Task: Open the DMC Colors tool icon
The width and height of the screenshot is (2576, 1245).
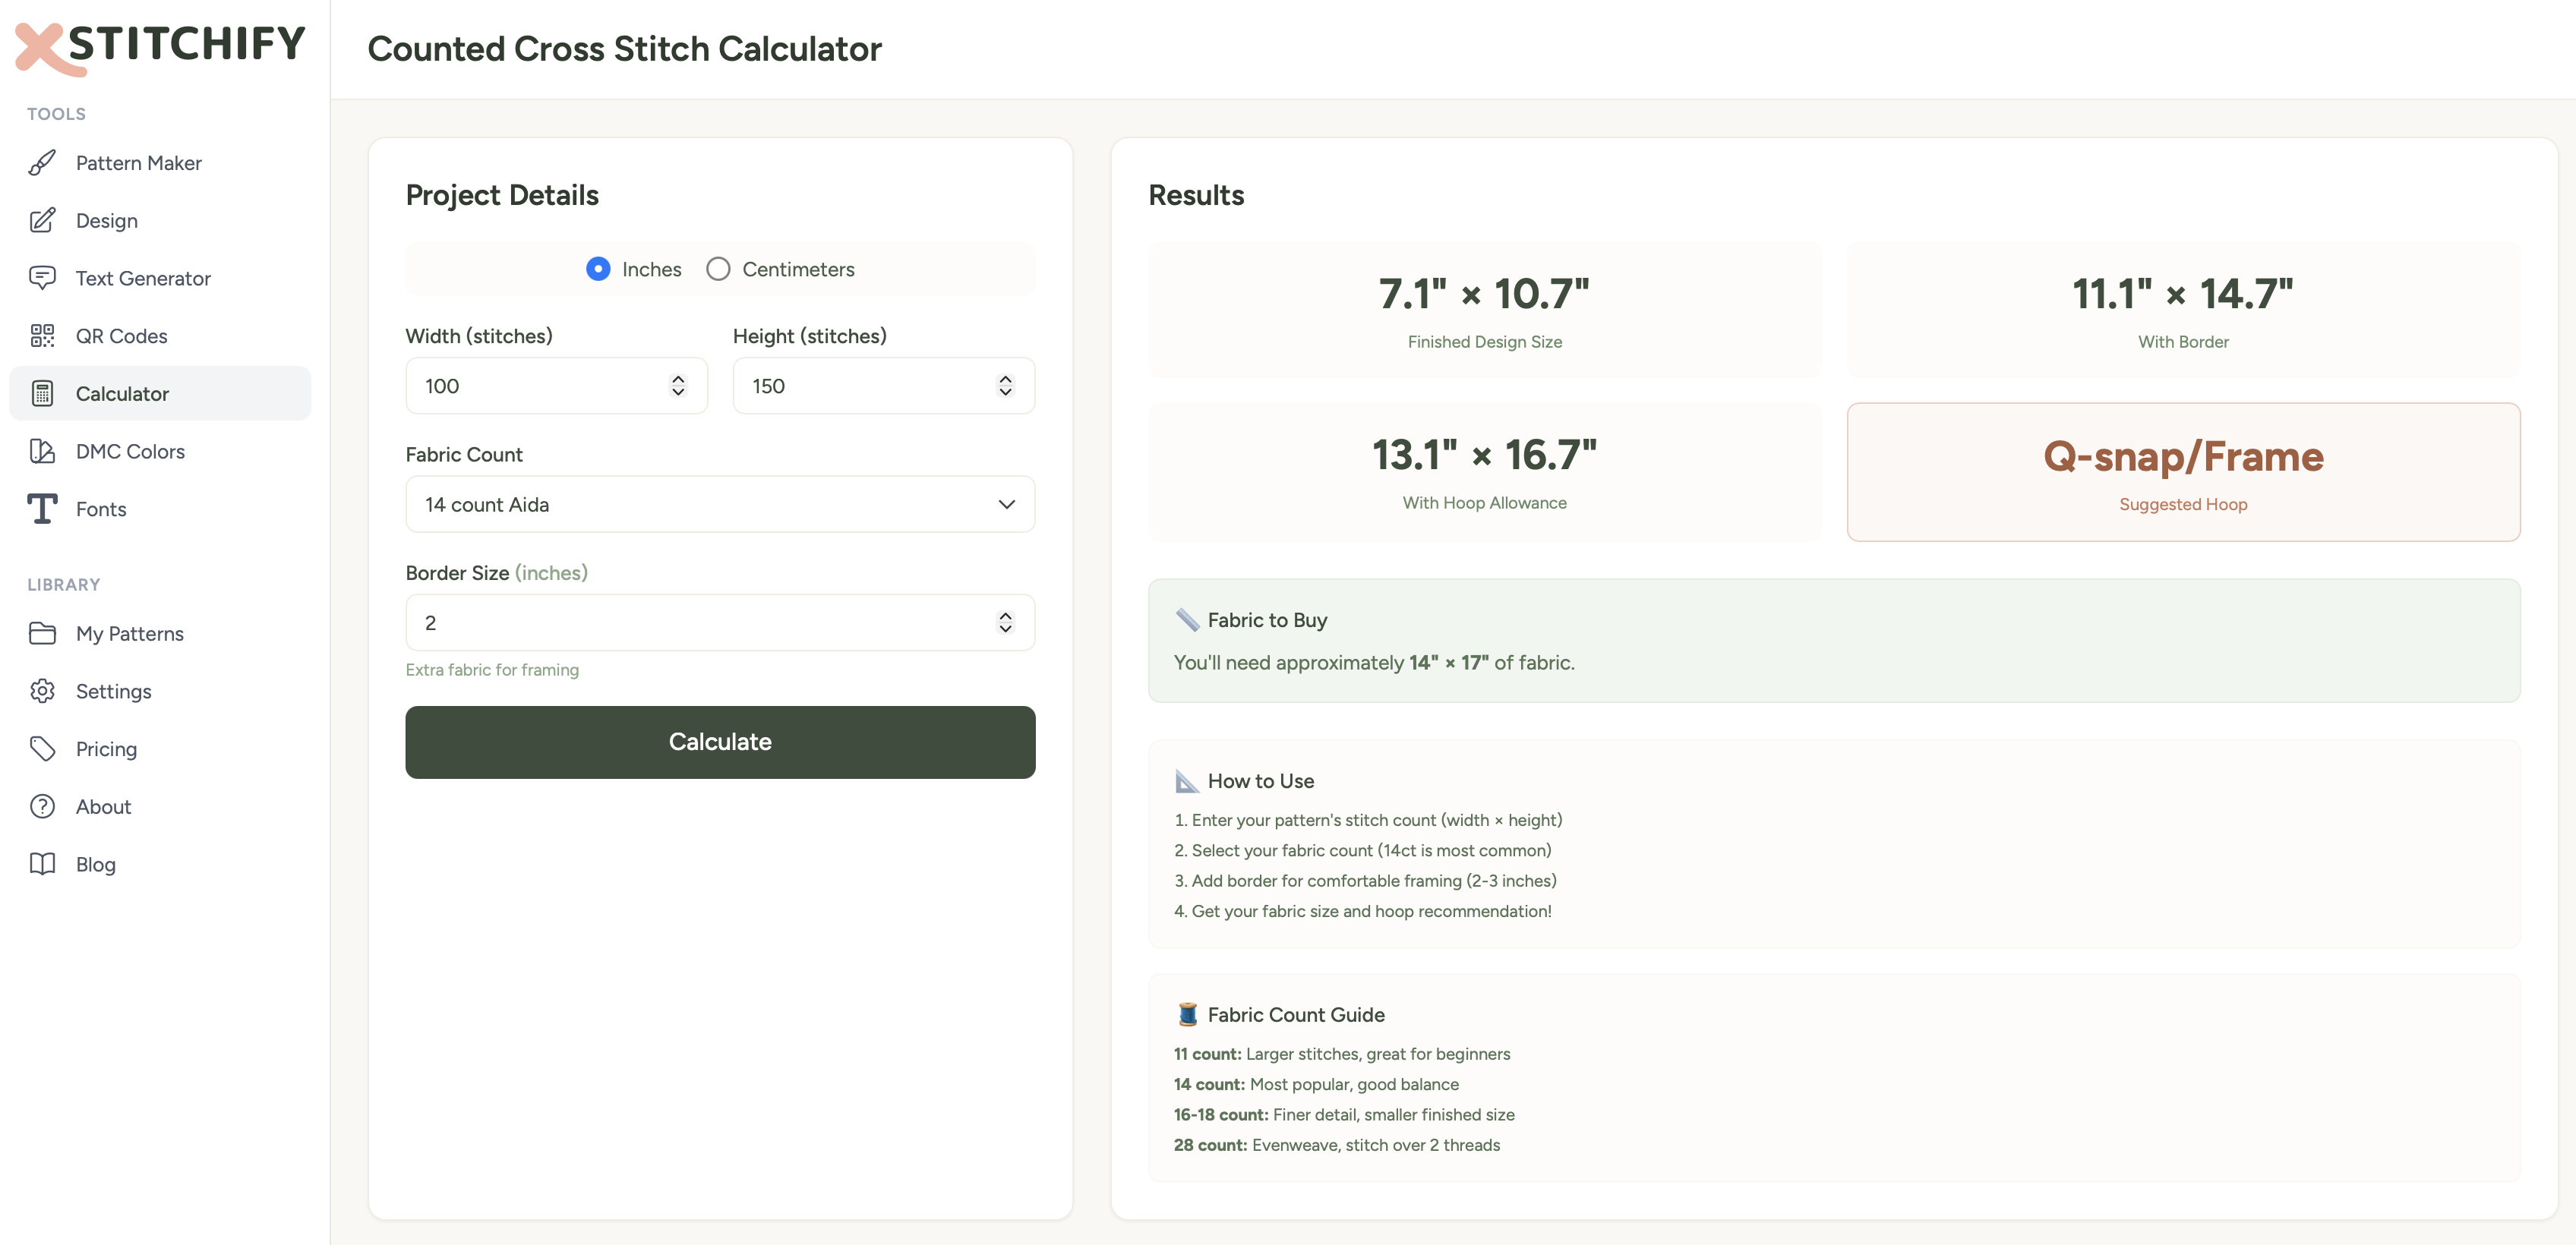Action: tap(42, 451)
